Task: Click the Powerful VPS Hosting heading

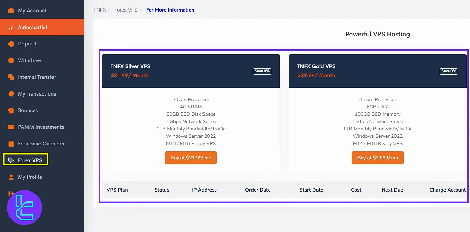Action: (x=378, y=34)
